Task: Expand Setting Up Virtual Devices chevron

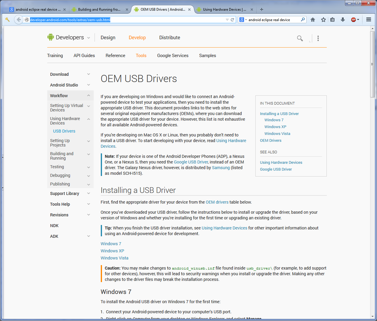Action: click(x=89, y=106)
